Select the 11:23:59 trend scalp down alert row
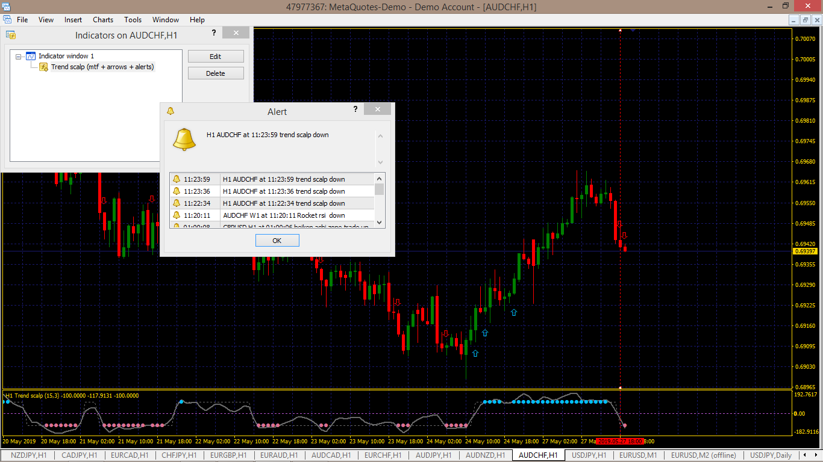The width and height of the screenshot is (823, 462). pos(272,179)
